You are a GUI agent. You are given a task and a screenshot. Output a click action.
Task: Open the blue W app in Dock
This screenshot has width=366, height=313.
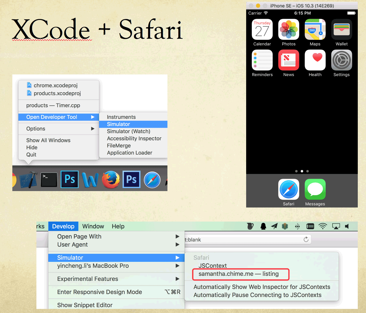90,180
